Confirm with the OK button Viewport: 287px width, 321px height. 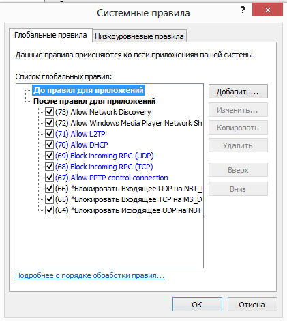point(197,305)
